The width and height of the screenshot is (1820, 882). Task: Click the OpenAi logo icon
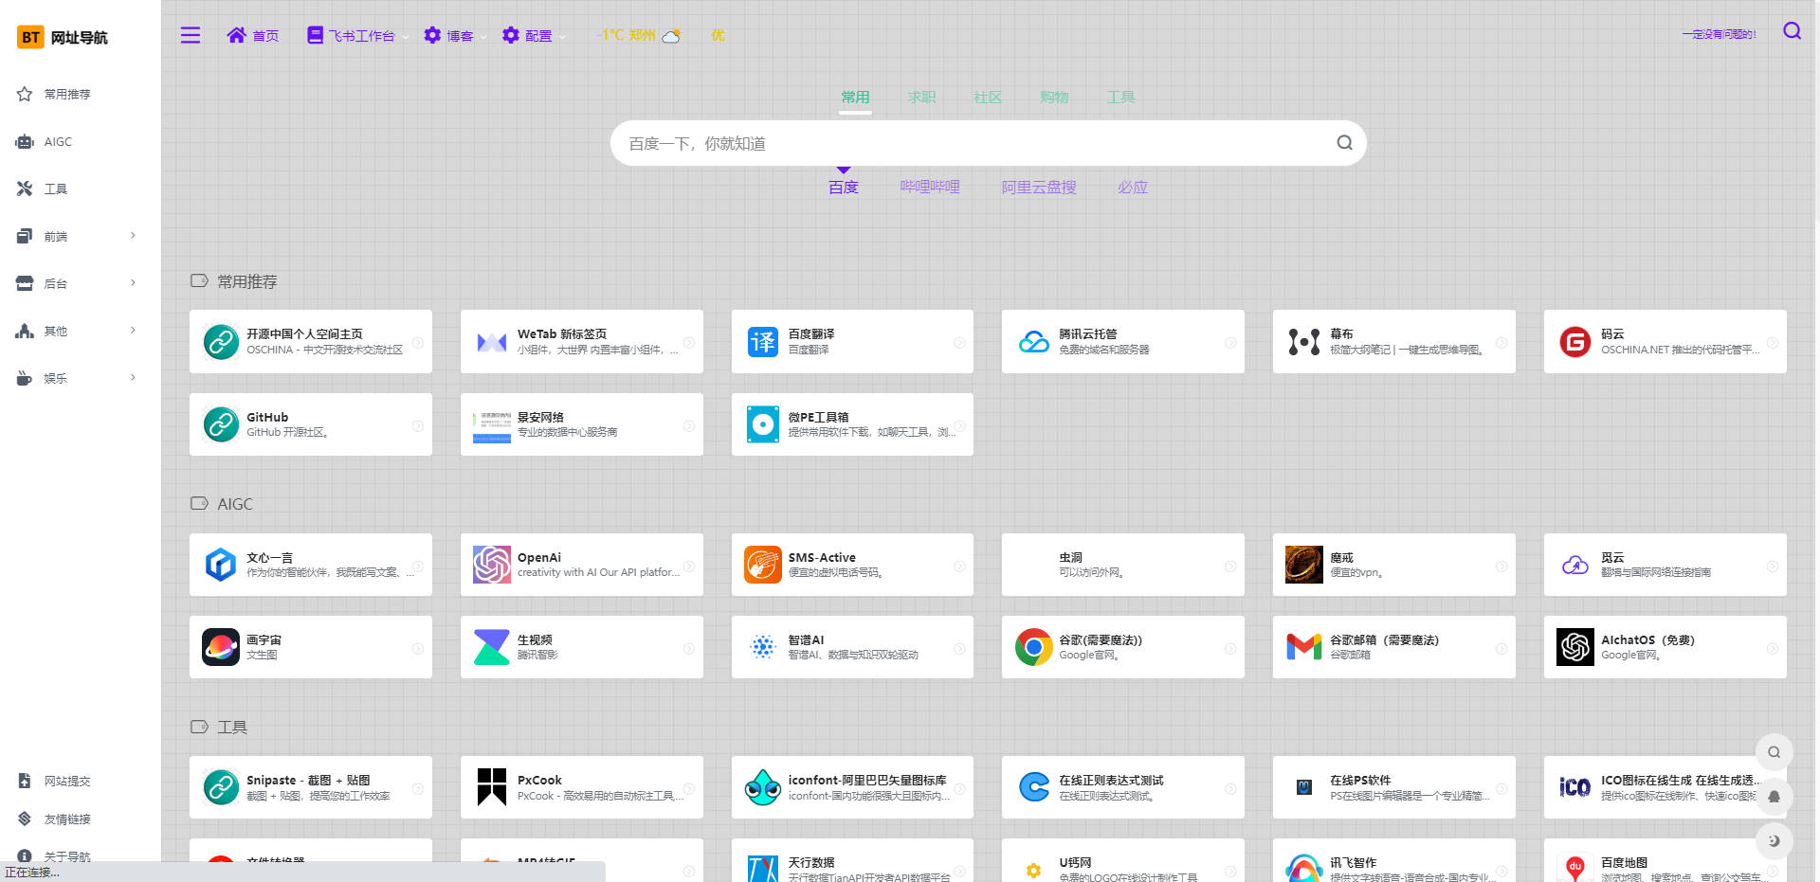(x=492, y=565)
